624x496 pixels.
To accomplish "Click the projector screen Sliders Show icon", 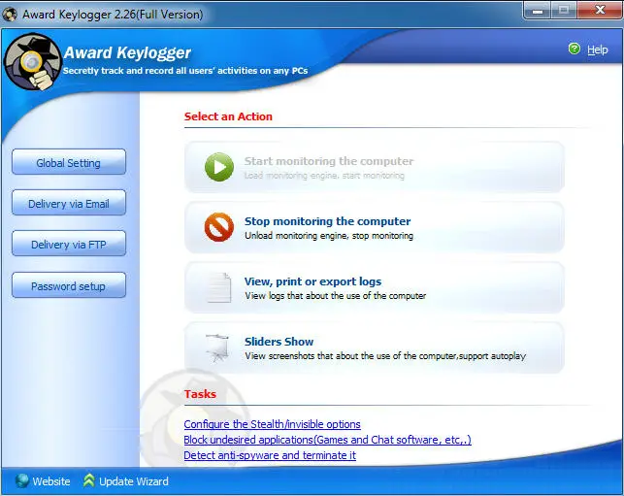I will [x=217, y=347].
